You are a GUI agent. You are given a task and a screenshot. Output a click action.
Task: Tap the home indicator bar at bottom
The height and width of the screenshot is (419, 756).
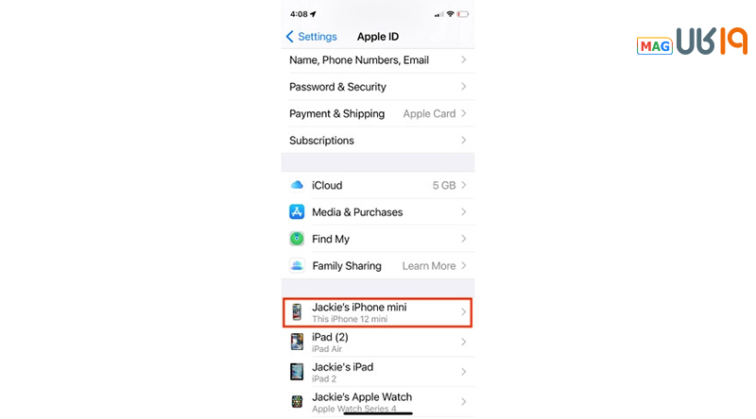click(378, 412)
